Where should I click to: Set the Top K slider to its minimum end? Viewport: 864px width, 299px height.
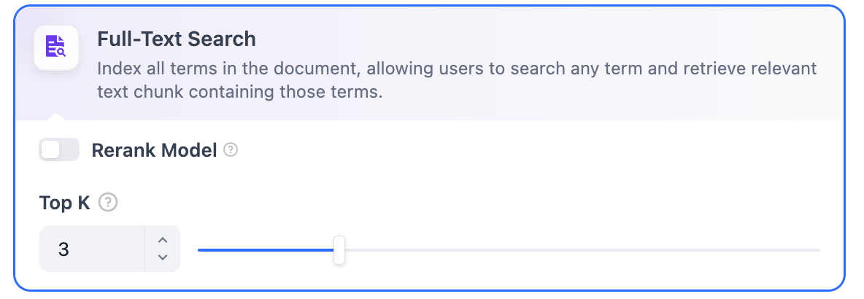pyautogui.click(x=199, y=250)
